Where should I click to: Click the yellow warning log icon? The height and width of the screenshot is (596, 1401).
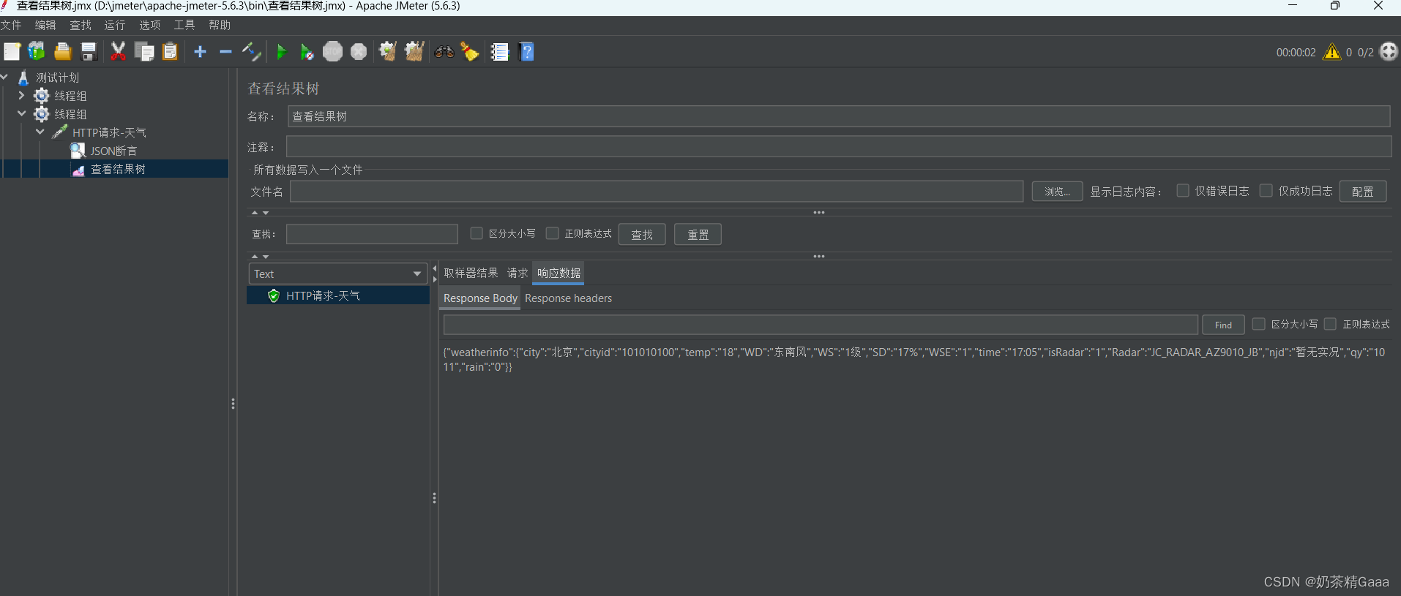(x=1332, y=52)
